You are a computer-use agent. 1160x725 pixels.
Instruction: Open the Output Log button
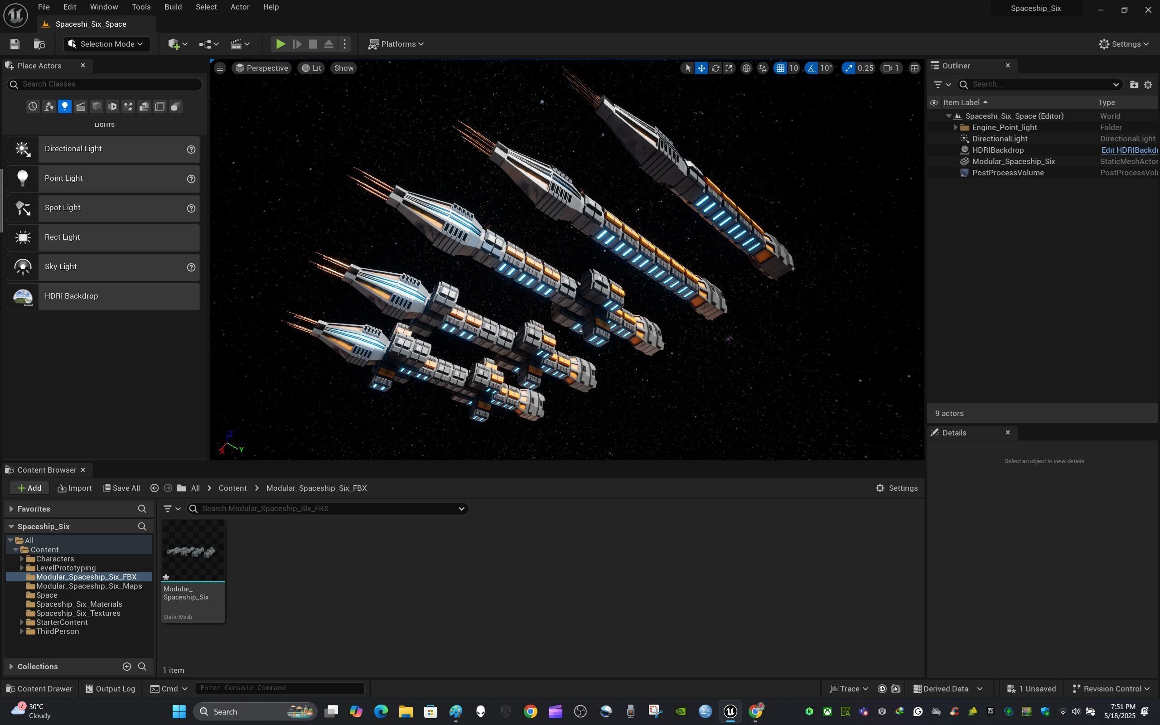(x=110, y=689)
